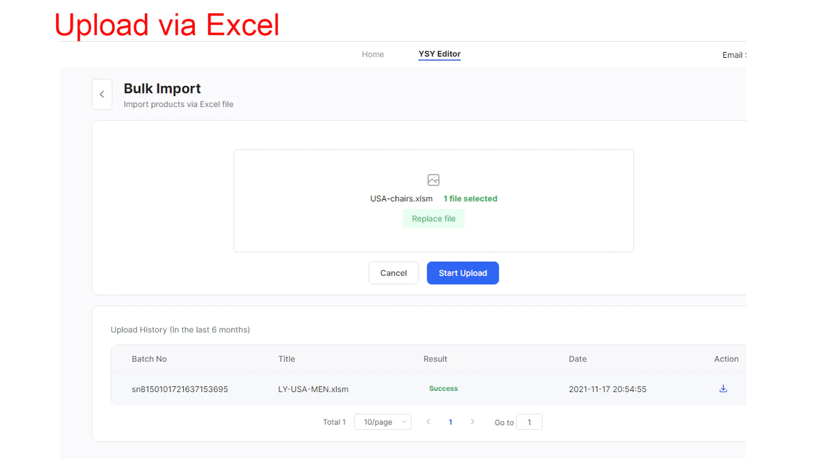Click the LY-USA-MEN.xlsm title cell
Image resolution: width=816 pixels, height=459 pixels.
point(313,389)
